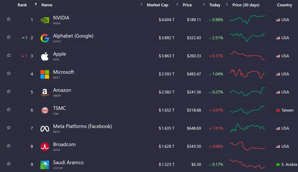Image resolution: width=298 pixels, height=172 pixels.
Task: Click the Country column header
Action: point(284,5)
